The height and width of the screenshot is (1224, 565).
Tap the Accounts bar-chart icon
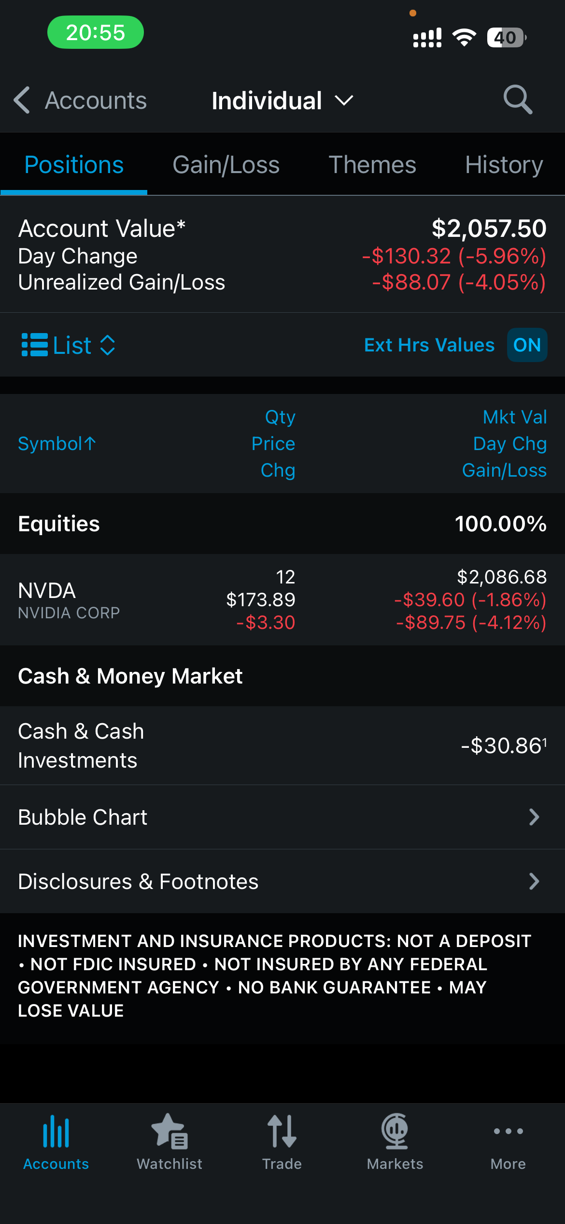(56, 1131)
